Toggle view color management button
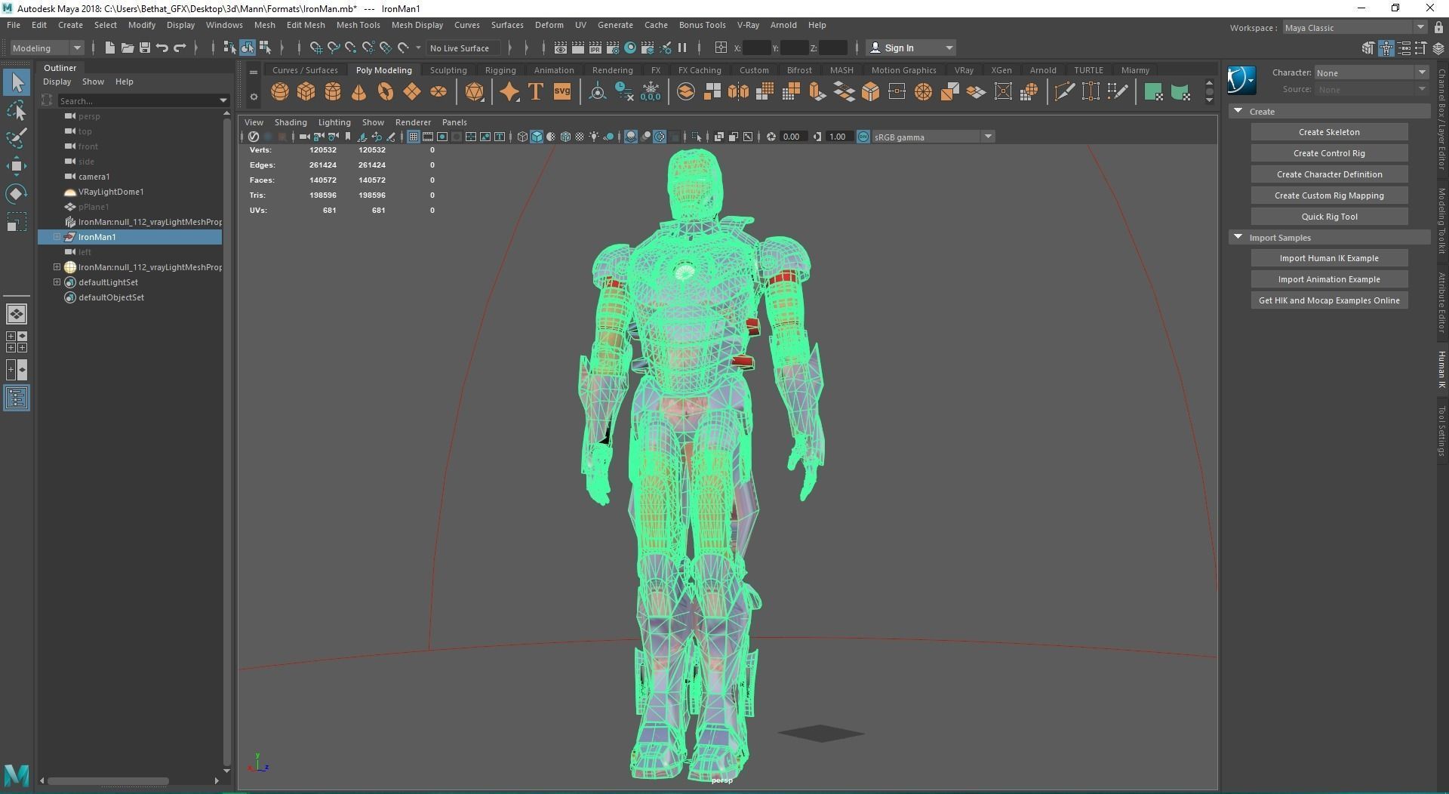1449x794 pixels. click(x=863, y=137)
